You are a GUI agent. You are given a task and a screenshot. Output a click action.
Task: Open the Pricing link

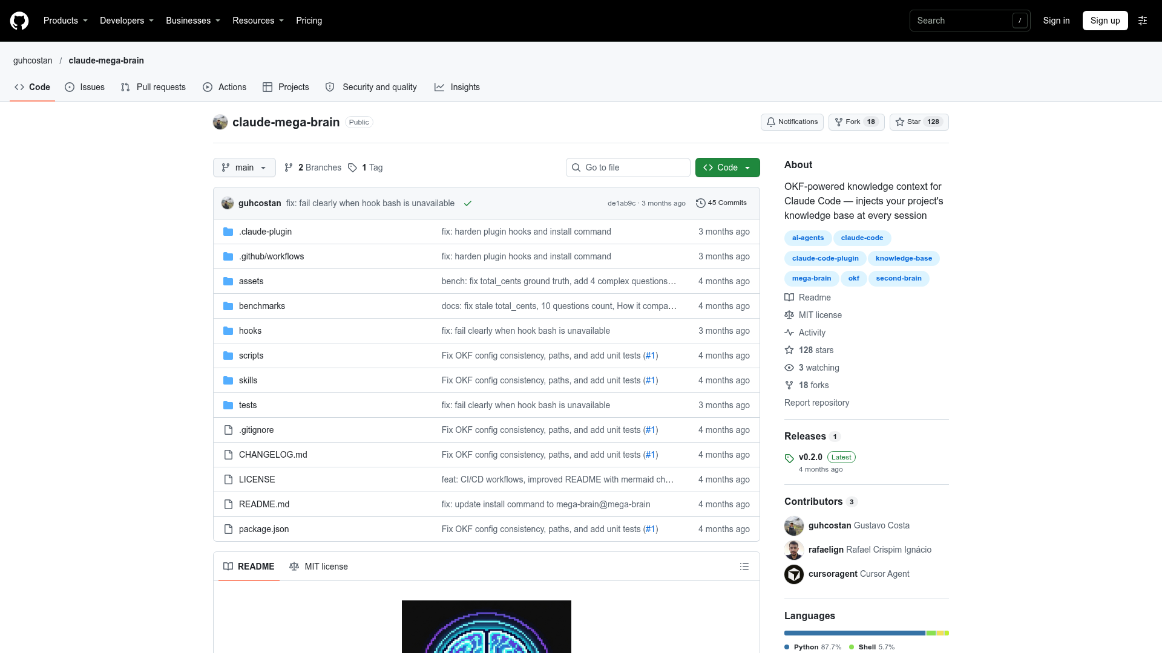click(309, 21)
